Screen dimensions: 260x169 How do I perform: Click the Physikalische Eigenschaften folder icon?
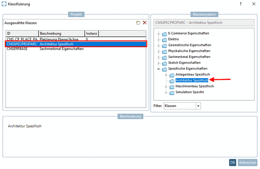click(x=164, y=52)
